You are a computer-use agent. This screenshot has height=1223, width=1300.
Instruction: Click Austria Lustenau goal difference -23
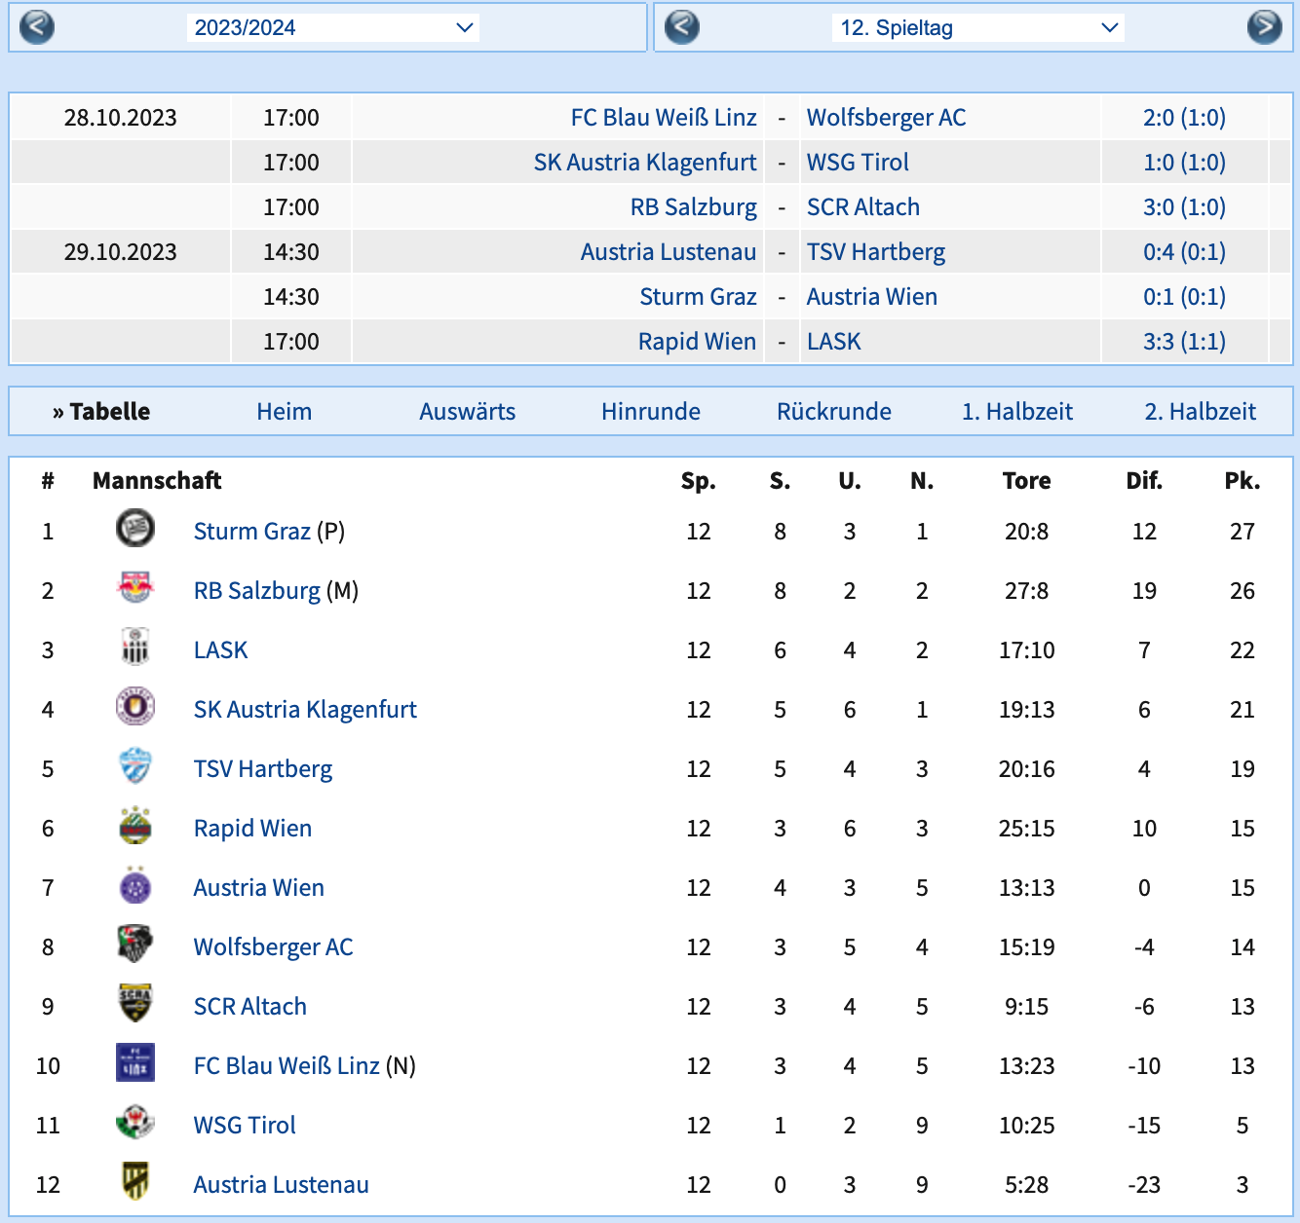click(1144, 1185)
